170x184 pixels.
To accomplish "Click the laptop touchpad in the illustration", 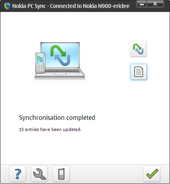I will click(x=60, y=74).
